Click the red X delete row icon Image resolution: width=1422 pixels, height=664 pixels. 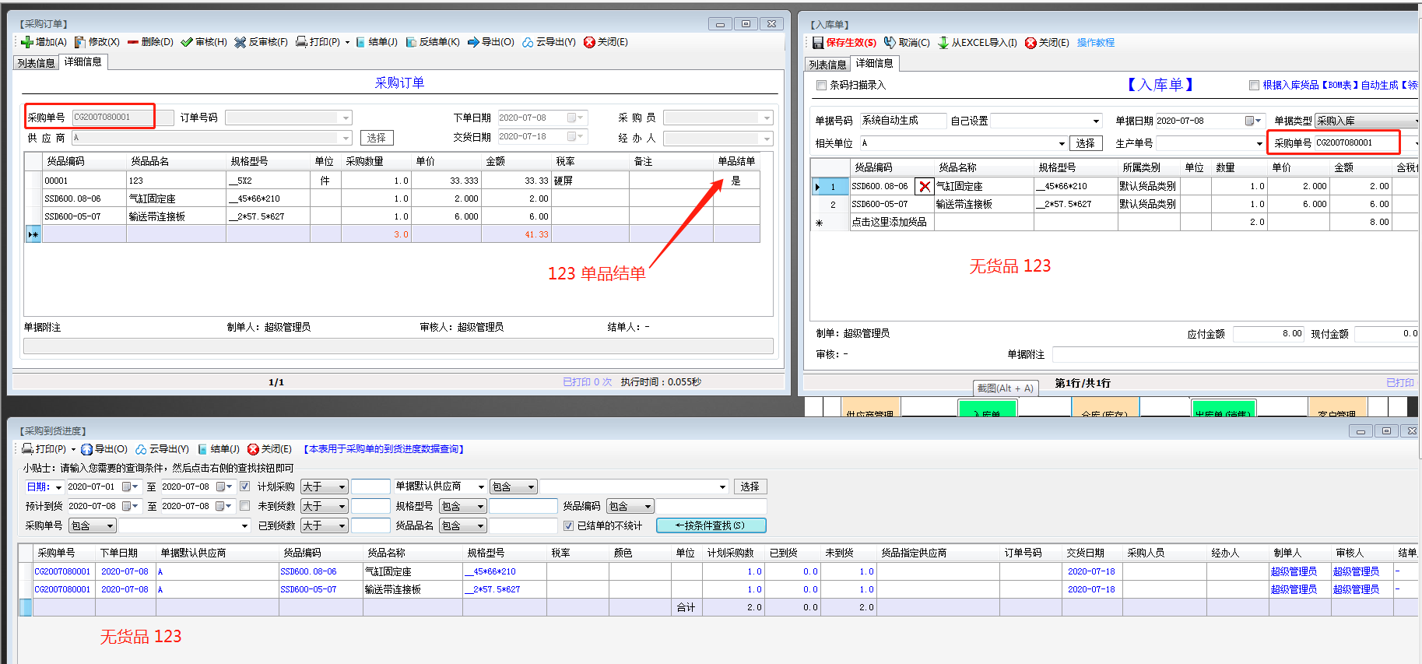[x=924, y=186]
